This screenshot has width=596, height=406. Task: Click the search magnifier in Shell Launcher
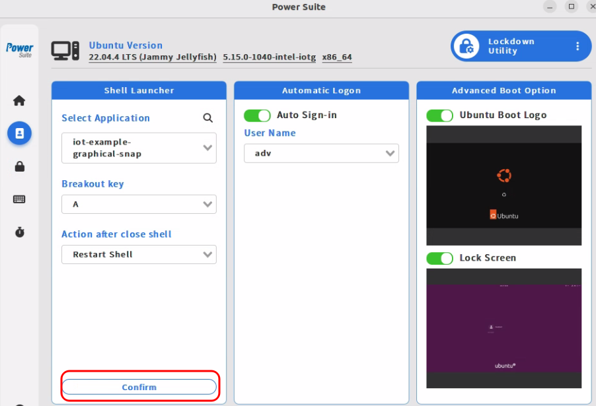[207, 118]
